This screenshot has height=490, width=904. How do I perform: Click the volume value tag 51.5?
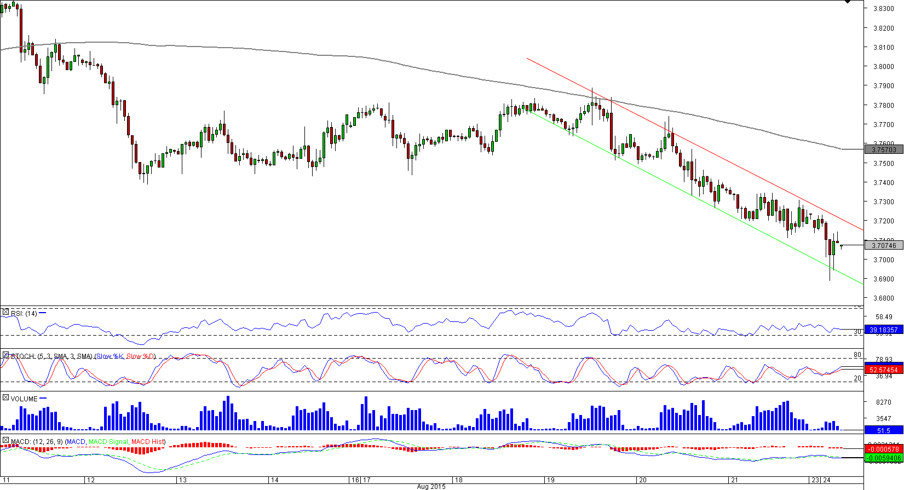[883, 431]
